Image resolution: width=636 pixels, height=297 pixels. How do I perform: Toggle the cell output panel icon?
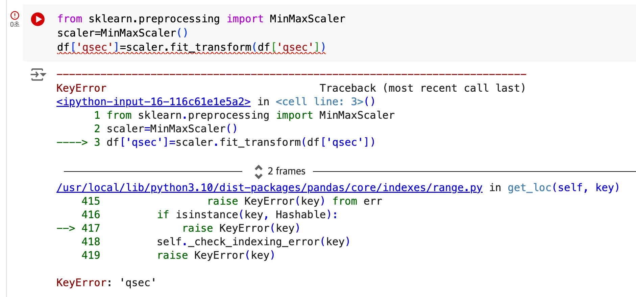(x=38, y=74)
